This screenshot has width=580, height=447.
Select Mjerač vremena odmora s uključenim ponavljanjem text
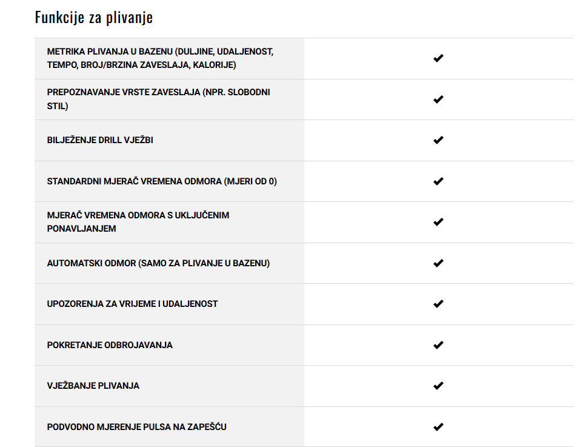click(138, 222)
